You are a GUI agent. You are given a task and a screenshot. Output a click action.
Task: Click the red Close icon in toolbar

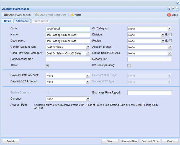click(169, 15)
